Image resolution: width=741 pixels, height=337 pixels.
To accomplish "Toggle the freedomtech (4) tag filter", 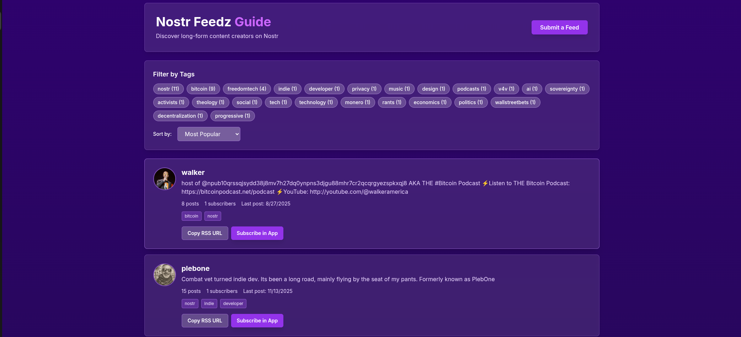I will (x=247, y=89).
